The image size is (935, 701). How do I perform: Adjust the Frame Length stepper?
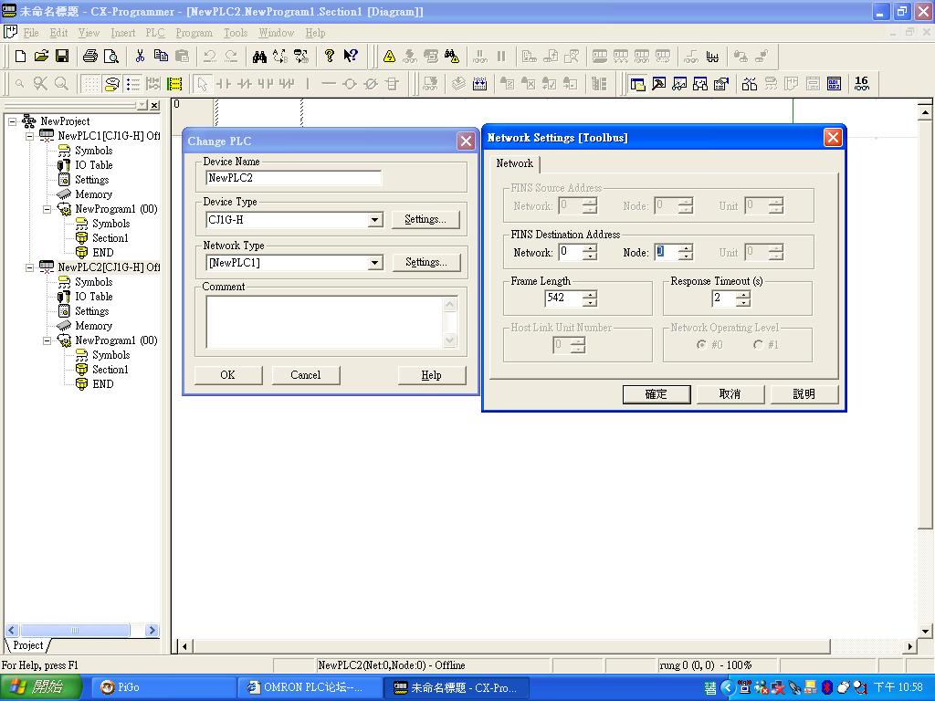coord(590,298)
